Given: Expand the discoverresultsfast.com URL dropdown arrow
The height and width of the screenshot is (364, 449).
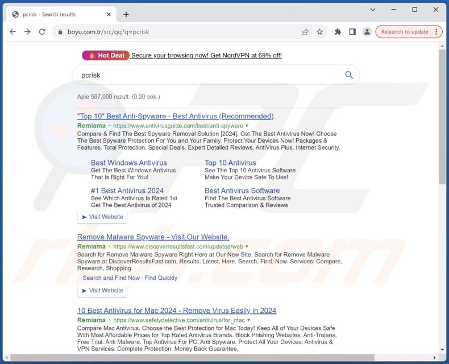Looking at the screenshot, I should tap(247, 246).
